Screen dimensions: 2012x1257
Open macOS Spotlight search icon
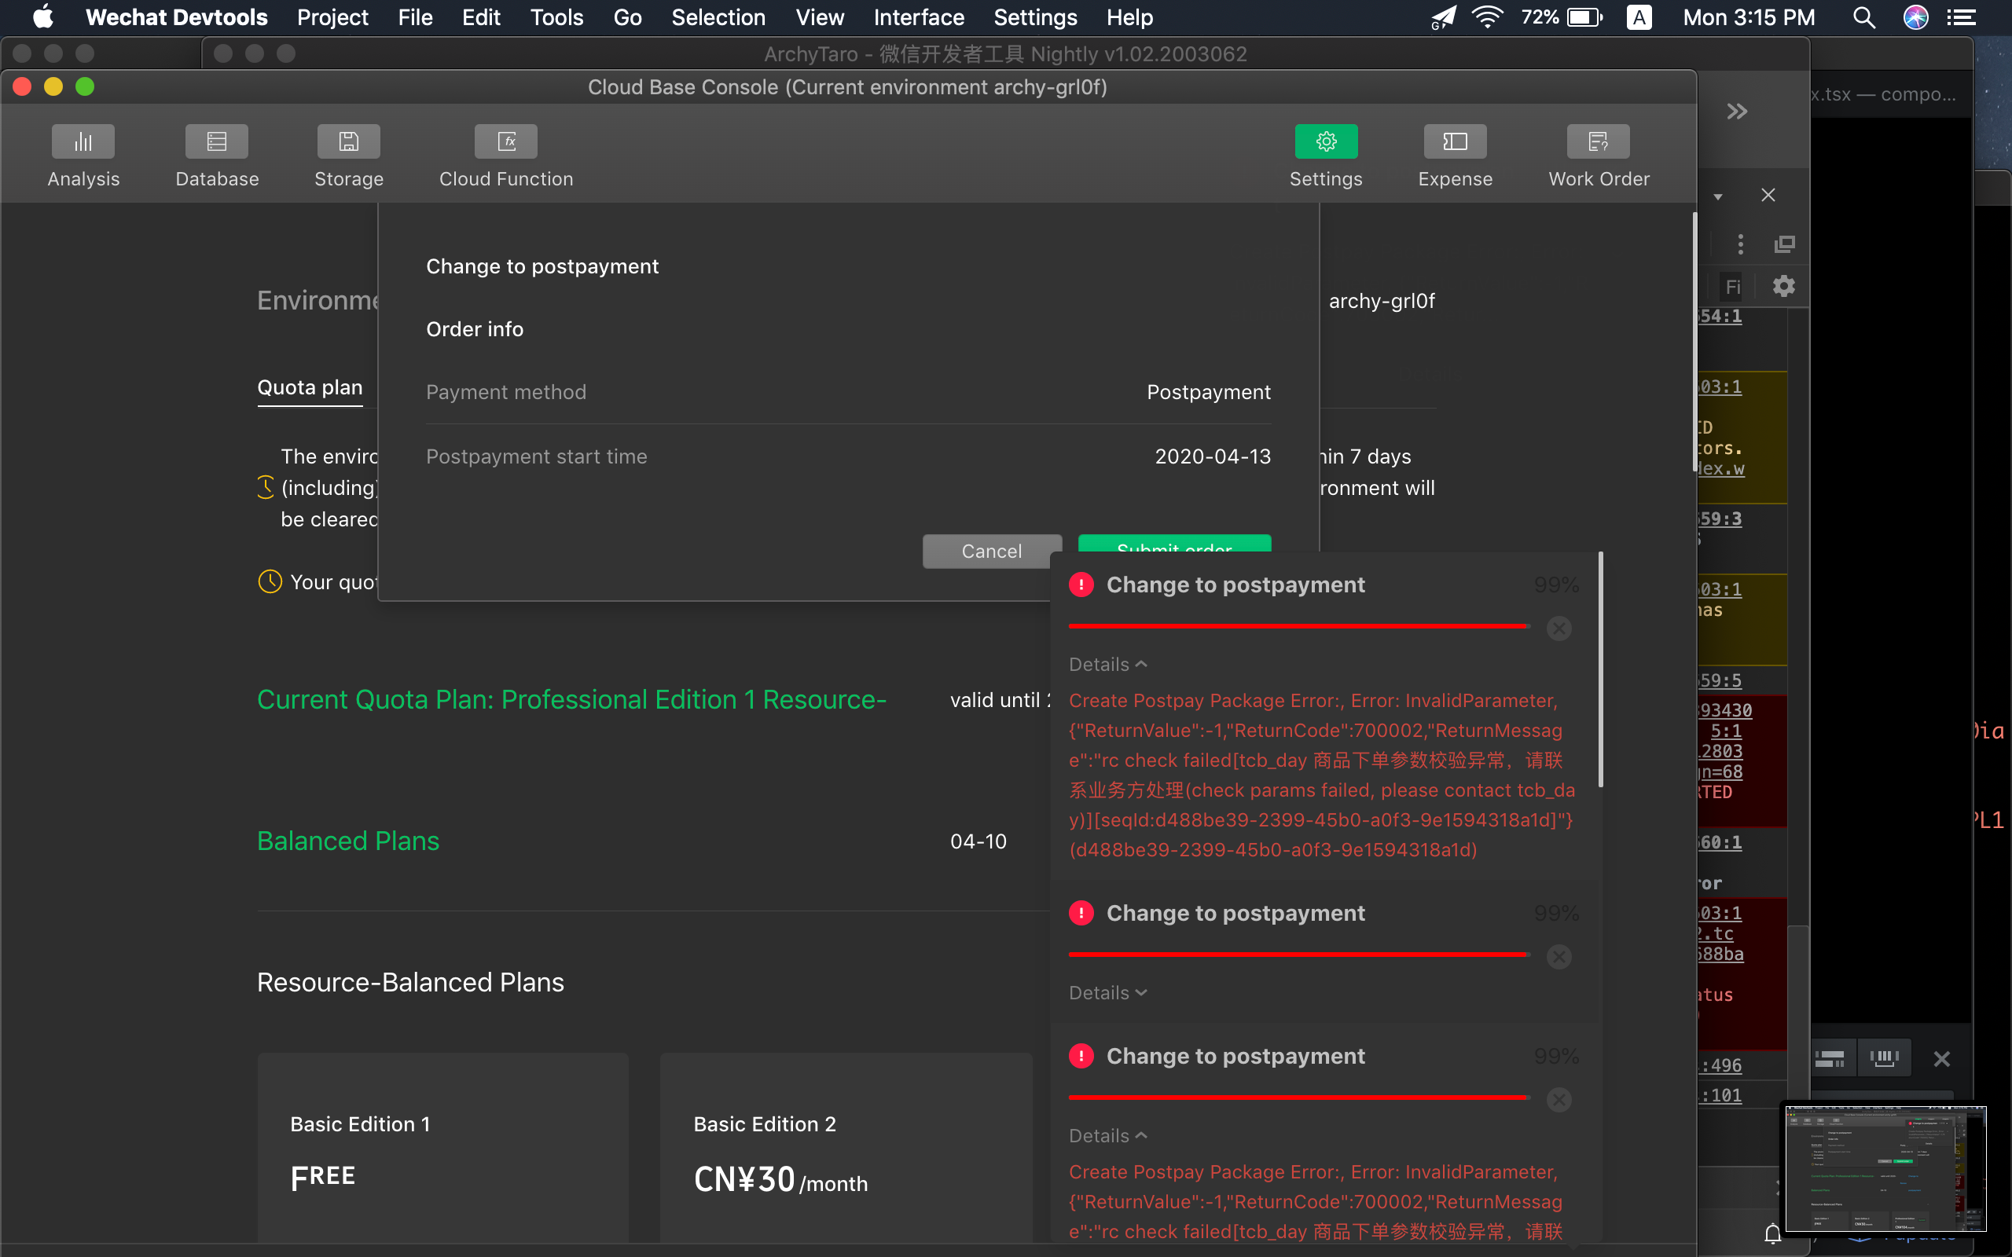pos(1864,17)
